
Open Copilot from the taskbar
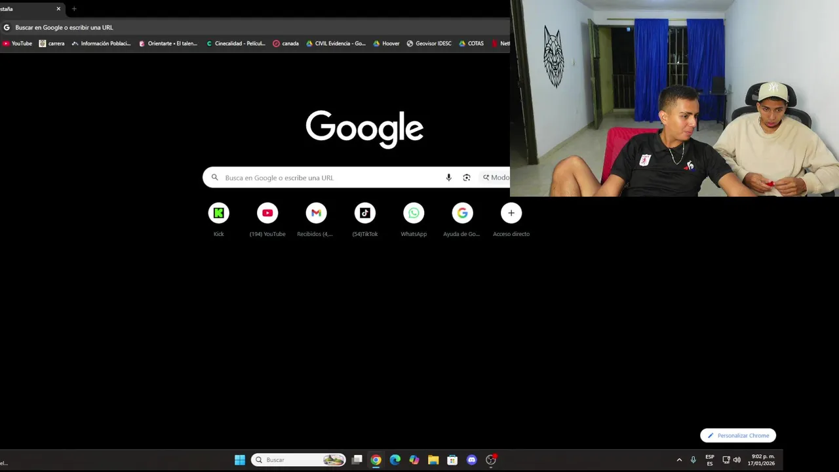pos(414,460)
